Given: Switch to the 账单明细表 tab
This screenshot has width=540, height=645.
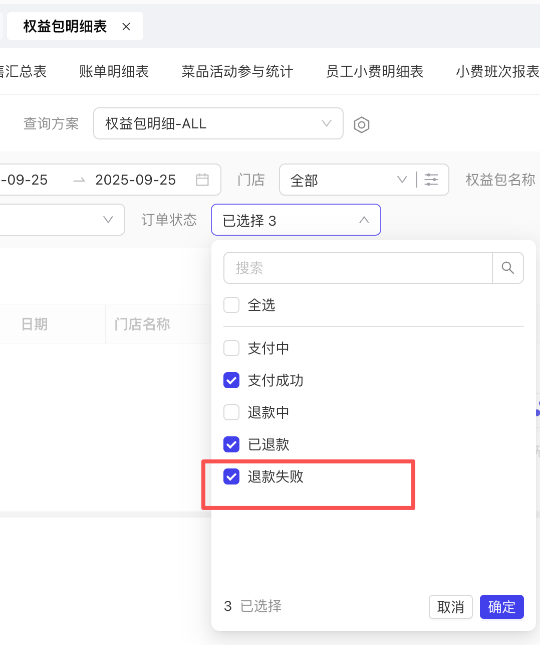Looking at the screenshot, I should tap(114, 72).
